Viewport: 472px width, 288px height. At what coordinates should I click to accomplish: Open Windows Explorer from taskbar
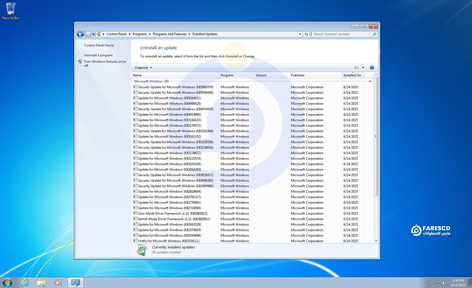41,283
